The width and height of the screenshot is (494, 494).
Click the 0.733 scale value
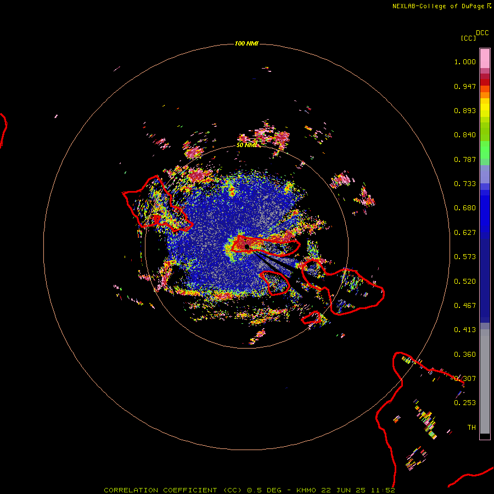pyautogui.click(x=465, y=184)
